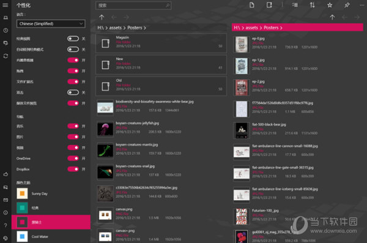Click the sync refresh icon in sidebar
Image resolution: width=367 pixels, height=243 pixels.
(6, 56)
